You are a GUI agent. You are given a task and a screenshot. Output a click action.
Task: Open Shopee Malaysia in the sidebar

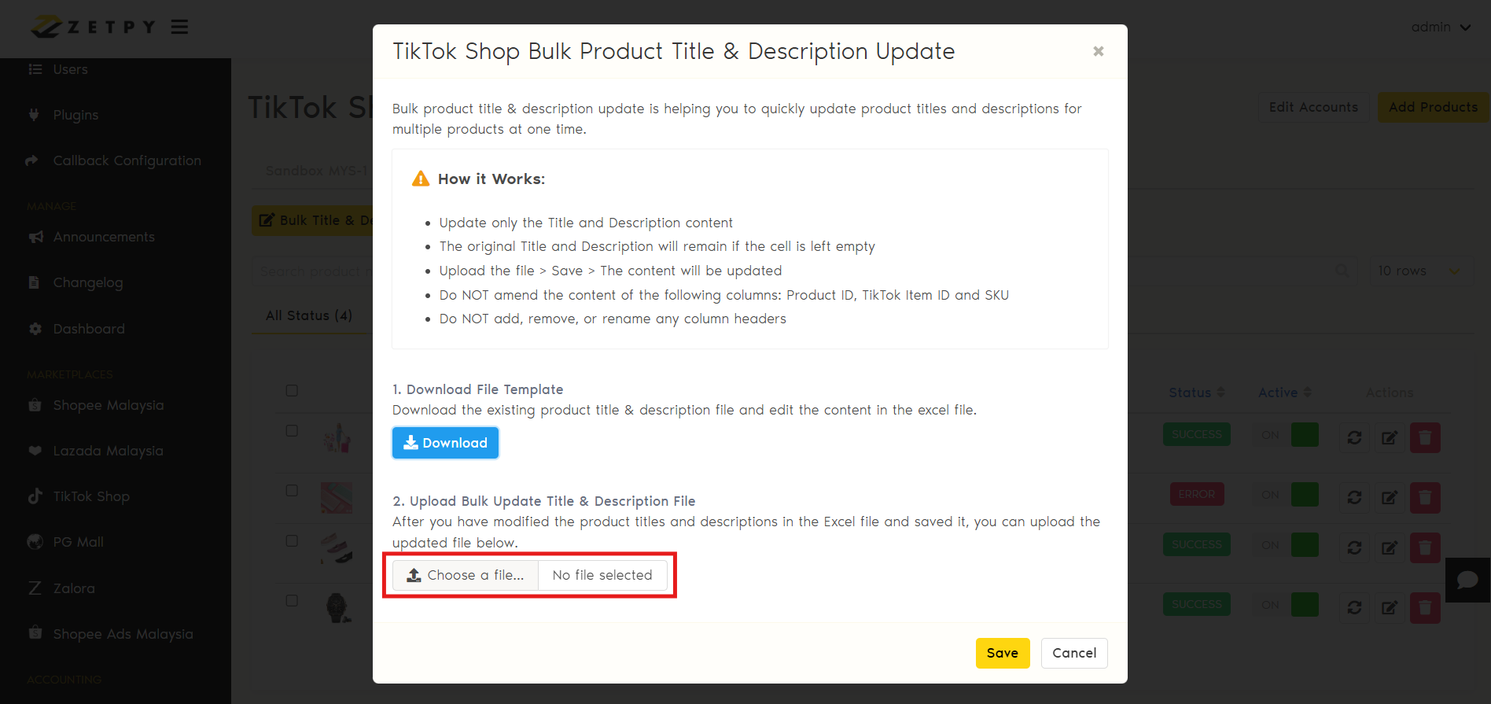109,405
